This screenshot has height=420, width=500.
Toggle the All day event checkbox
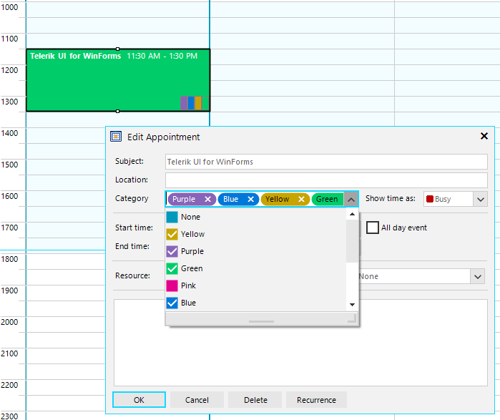373,228
